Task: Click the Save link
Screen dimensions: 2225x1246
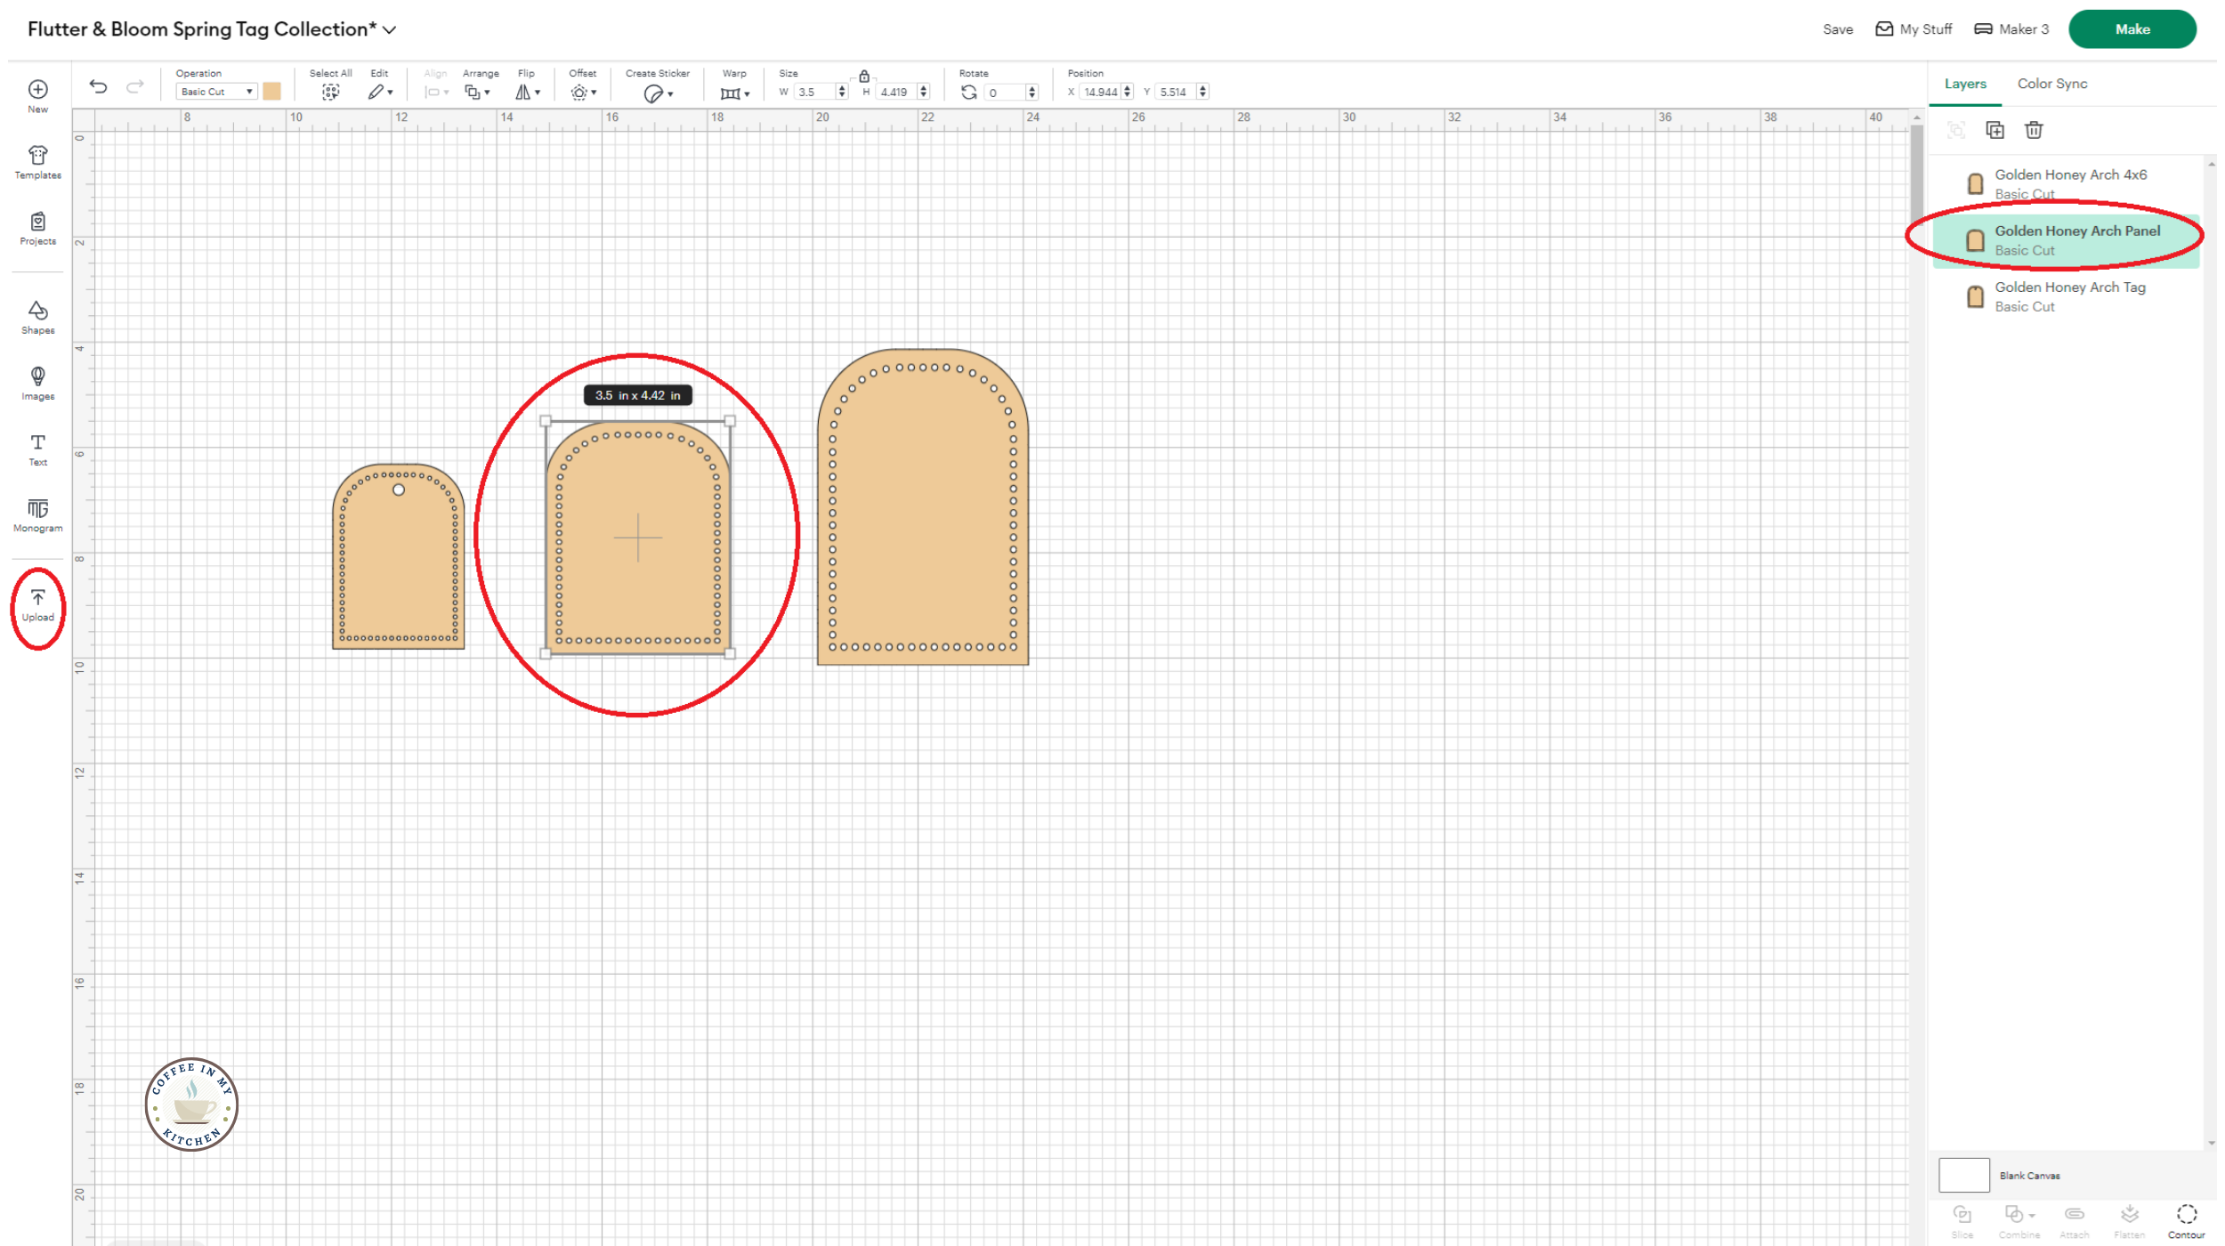Action: coord(1837,29)
